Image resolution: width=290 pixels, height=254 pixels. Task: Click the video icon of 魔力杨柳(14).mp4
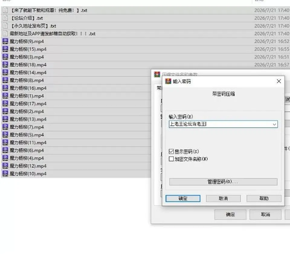[5, 72]
